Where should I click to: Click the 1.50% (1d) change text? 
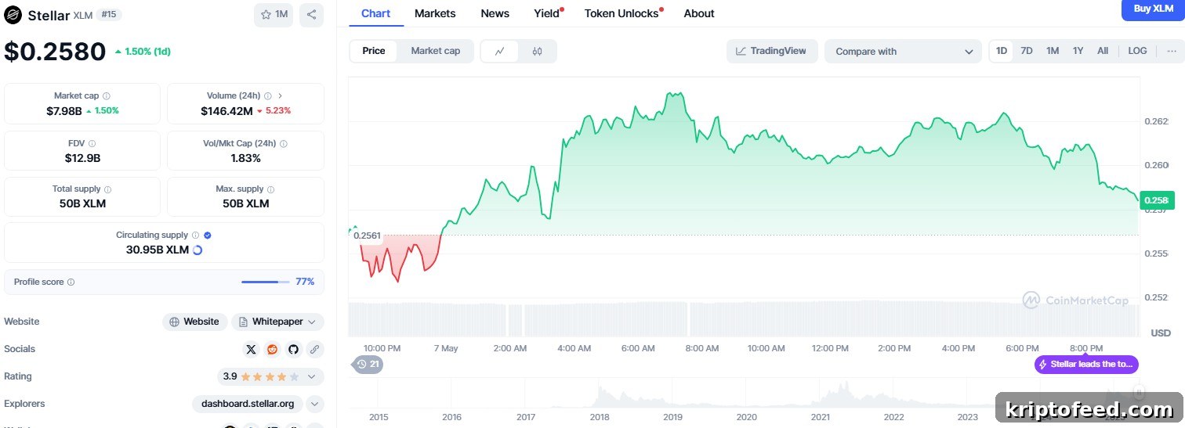143,52
